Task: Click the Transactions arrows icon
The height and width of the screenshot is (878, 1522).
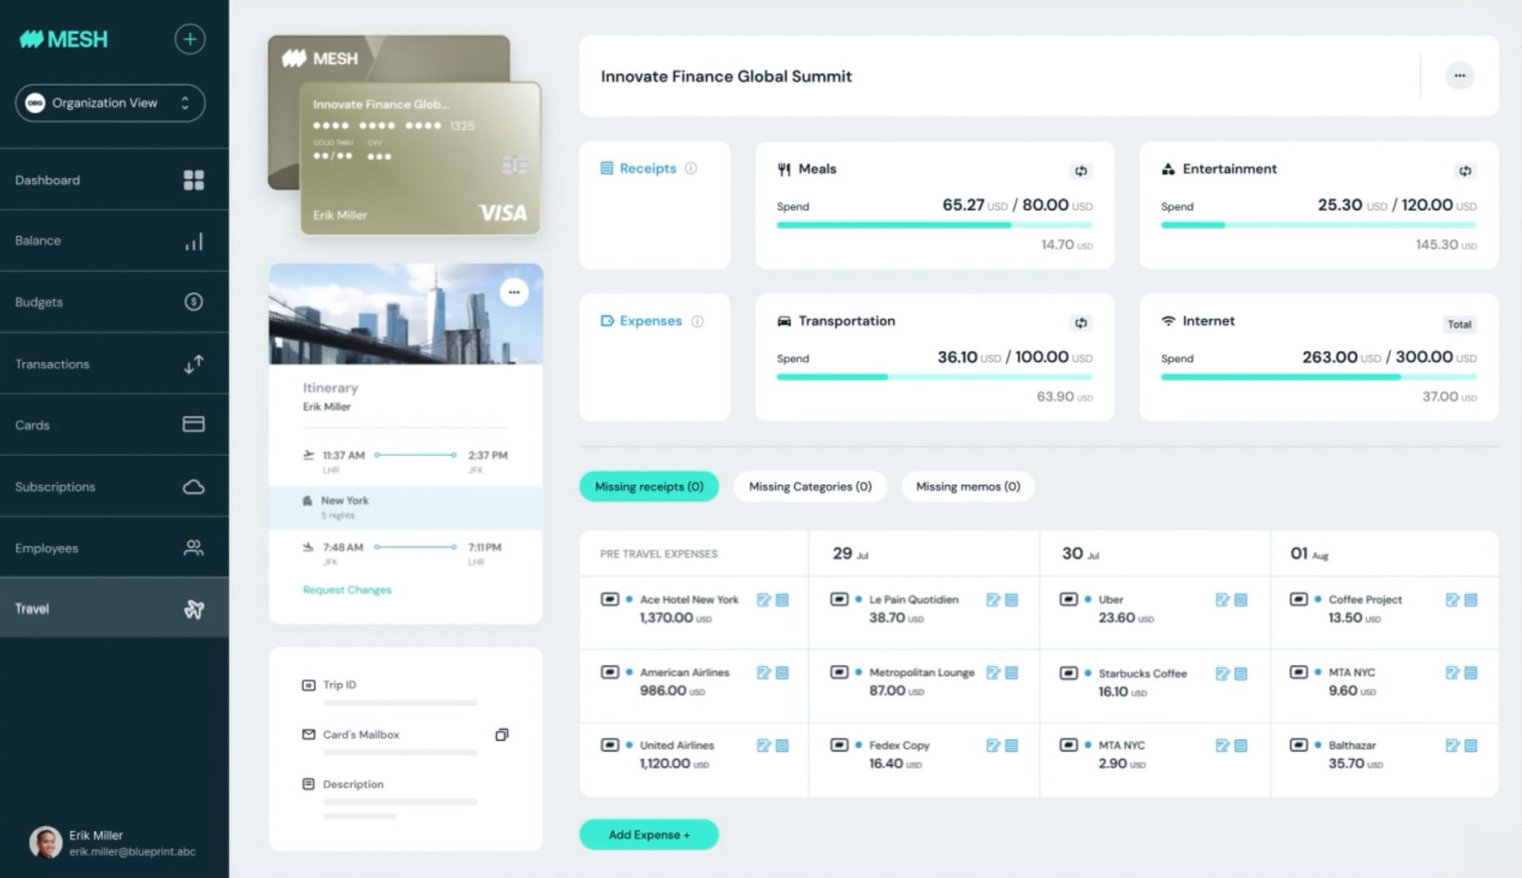Action: (x=193, y=364)
